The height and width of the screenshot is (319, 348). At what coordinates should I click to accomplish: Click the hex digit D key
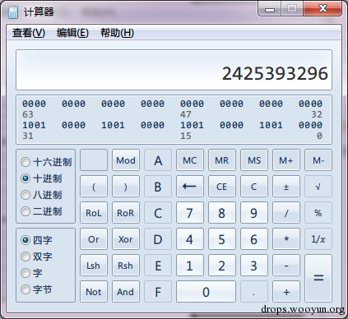coord(158,239)
